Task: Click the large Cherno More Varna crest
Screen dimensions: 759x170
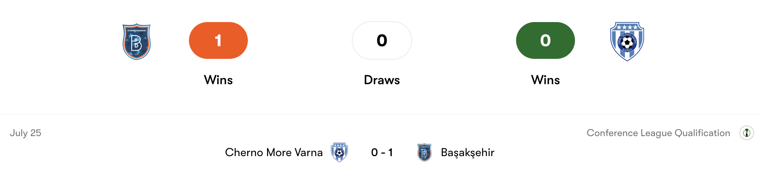Action: [627, 42]
